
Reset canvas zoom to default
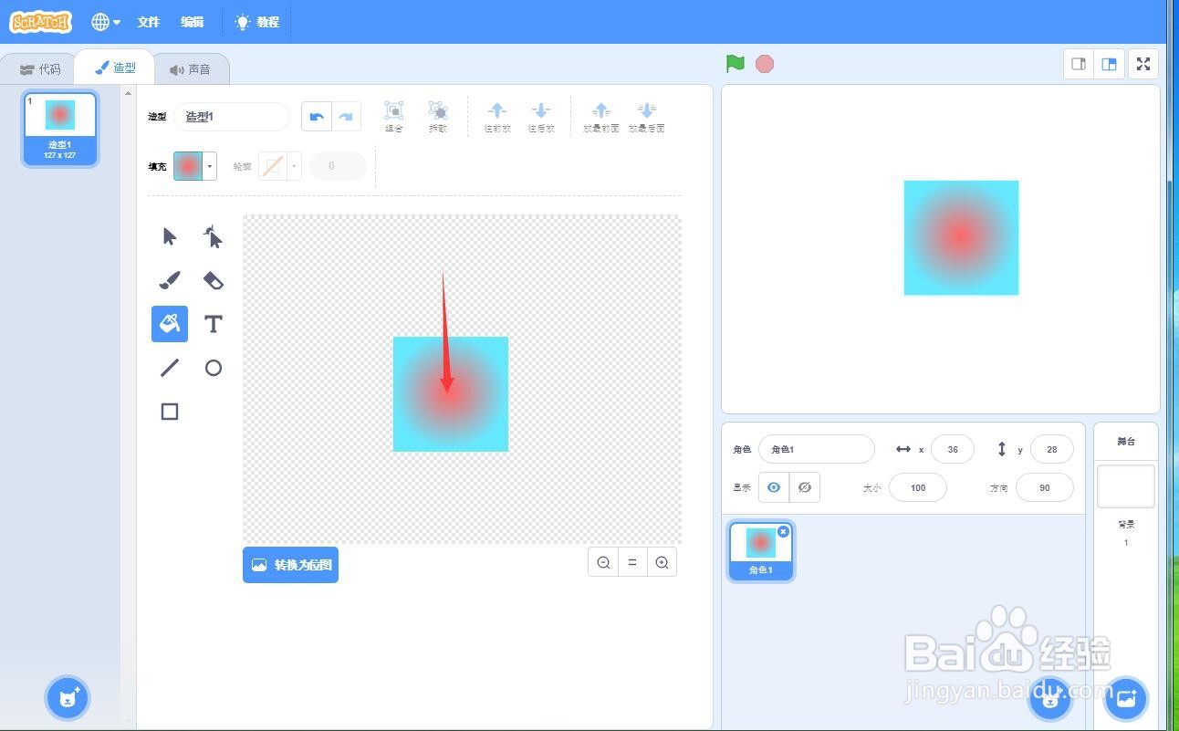coord(632,563)
